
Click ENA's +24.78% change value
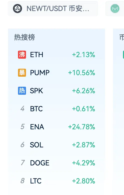pos(81,127)
